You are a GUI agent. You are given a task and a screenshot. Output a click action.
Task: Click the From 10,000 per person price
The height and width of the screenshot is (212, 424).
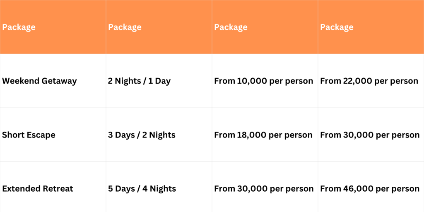point(263,81)
